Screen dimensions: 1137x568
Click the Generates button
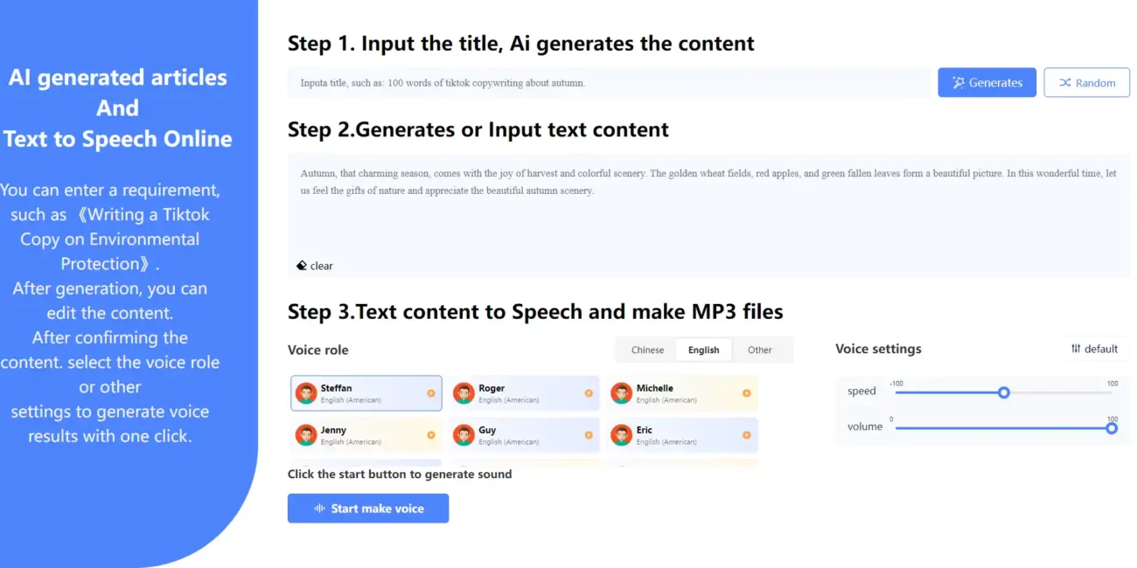(987, 83)
